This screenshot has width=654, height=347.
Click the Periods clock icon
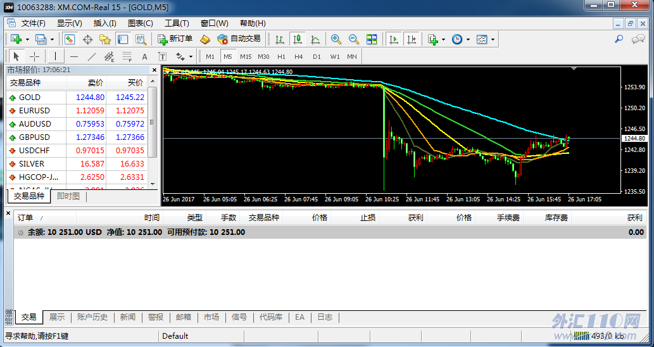(457, 39)
